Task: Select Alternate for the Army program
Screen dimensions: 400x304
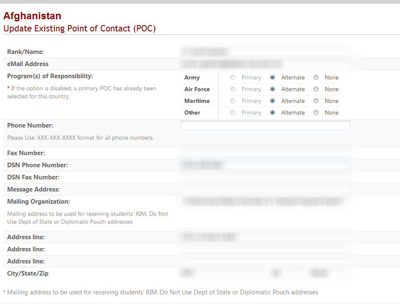Action: (273, 77)
